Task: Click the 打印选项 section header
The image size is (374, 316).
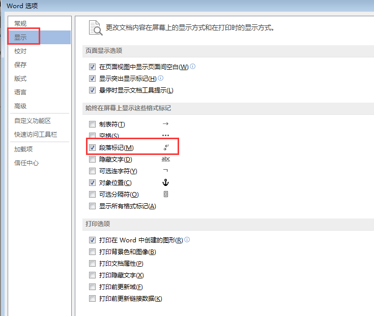Action: tap(98, 224)
